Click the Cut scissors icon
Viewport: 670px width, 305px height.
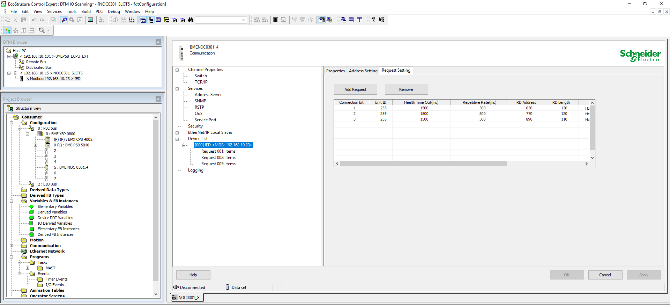pyautogui.click(x=15, y=20)
